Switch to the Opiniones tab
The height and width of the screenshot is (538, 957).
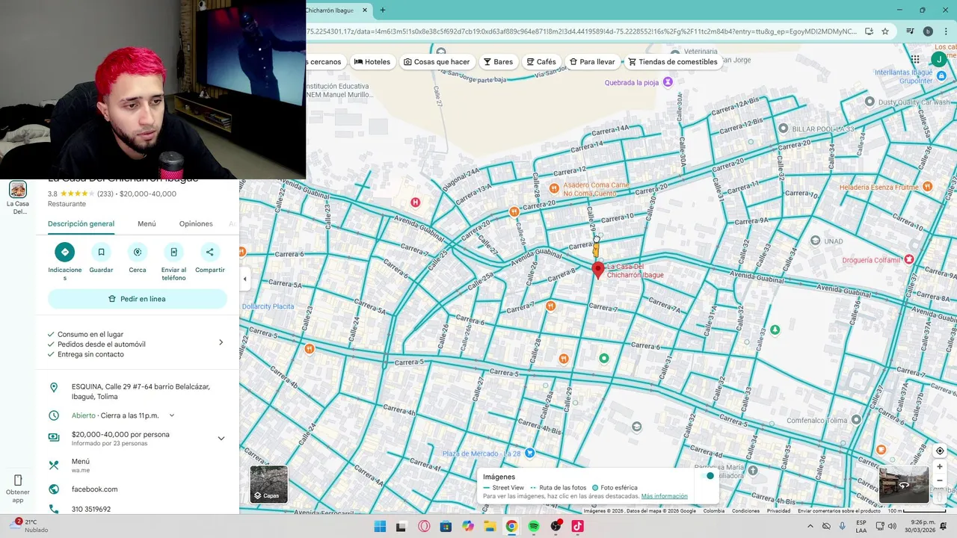196,223
